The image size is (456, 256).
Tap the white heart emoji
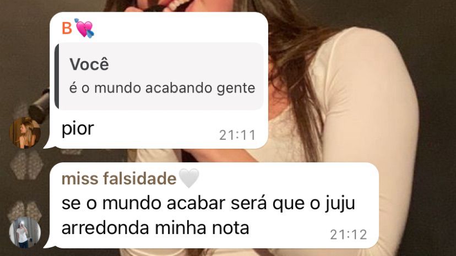pyautogui.click(x=189, y=178)
